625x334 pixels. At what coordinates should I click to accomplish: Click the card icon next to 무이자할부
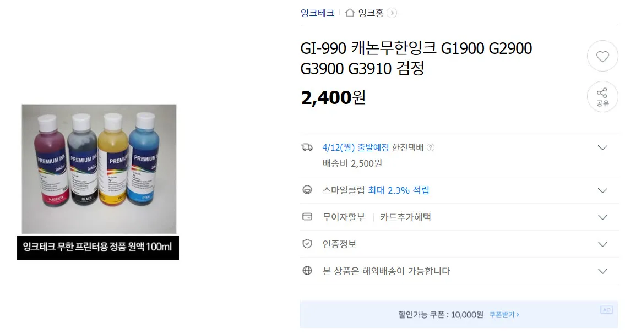coord(307,217)
